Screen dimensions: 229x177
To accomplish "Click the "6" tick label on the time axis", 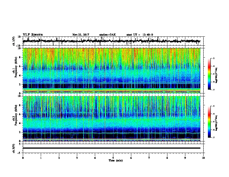I will coord(131,158).
